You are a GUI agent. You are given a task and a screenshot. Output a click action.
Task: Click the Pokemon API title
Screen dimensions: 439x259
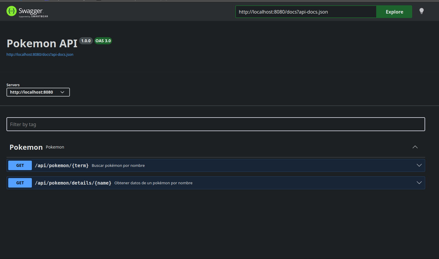(42, 43)
